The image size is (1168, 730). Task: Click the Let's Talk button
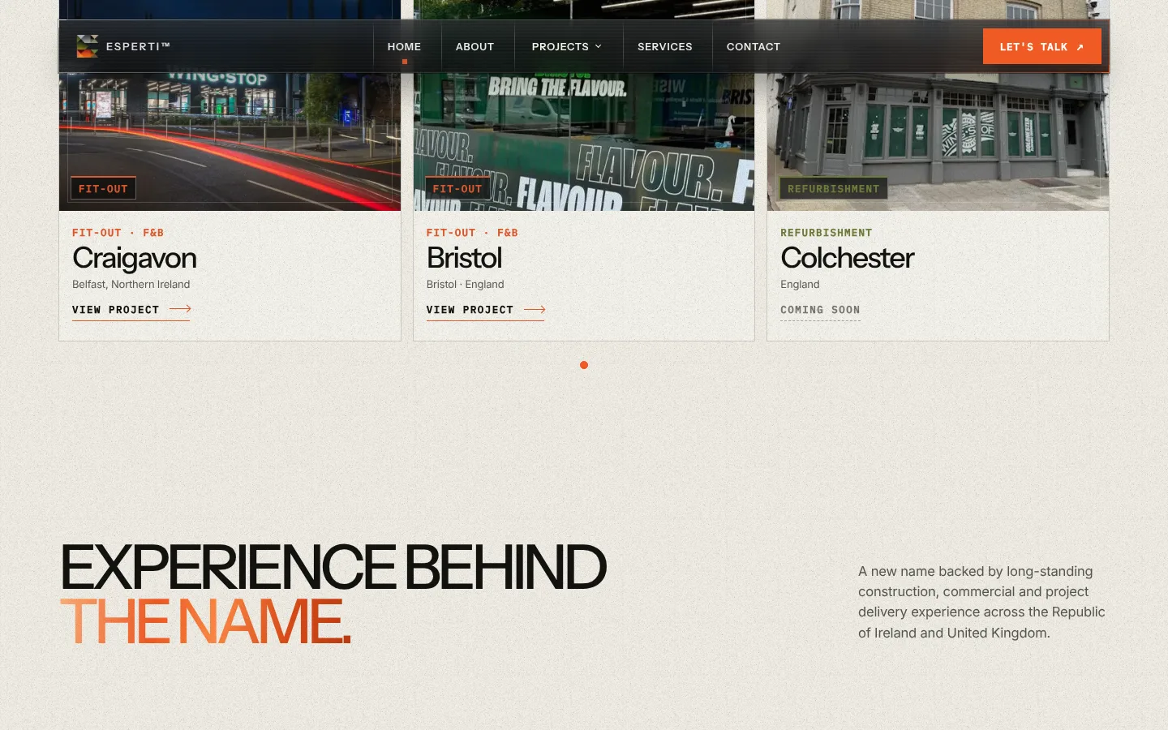(x=1042, y=47)
